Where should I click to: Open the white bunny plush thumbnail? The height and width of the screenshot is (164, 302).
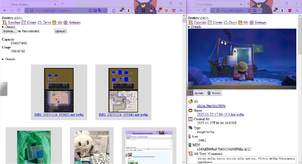click(x=92, y=147)
